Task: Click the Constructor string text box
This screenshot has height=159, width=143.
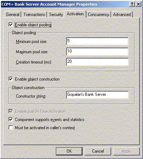Action: (x=97, y=95)
